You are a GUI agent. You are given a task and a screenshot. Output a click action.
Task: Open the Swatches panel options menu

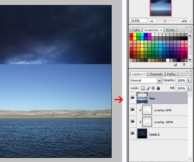[x=190, y=31]
